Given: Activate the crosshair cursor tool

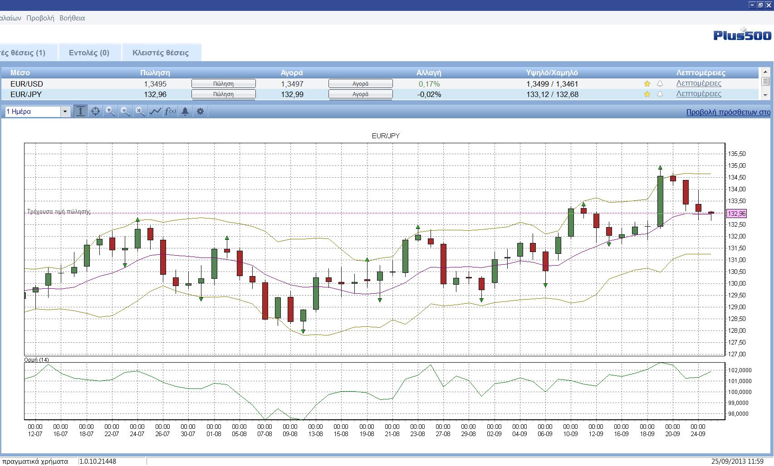Looking at the screenshot, I should [95, 111].
